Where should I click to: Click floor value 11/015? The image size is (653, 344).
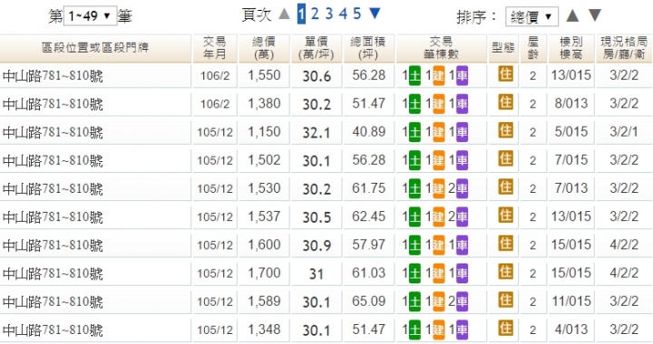pos(571,301)
